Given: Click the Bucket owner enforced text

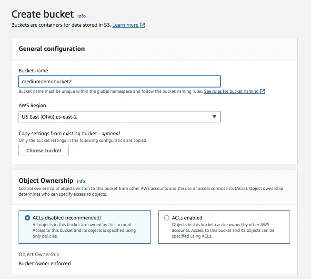Looking at the screenshot, I should point(45,263).
